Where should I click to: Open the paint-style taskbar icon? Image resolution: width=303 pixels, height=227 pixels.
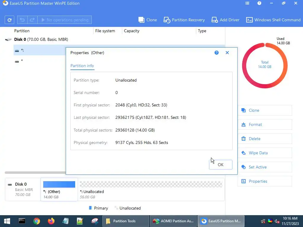click(95, 221)
